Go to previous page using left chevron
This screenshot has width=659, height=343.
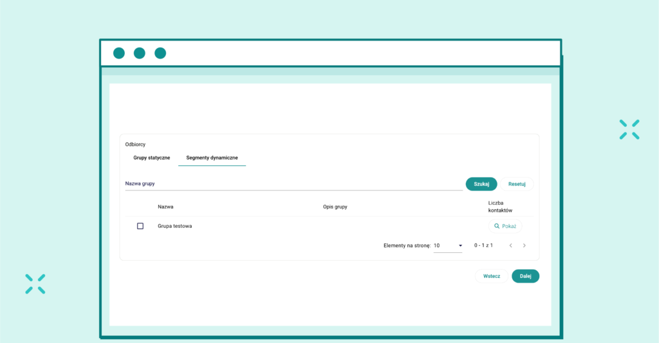tap(511, 245)
